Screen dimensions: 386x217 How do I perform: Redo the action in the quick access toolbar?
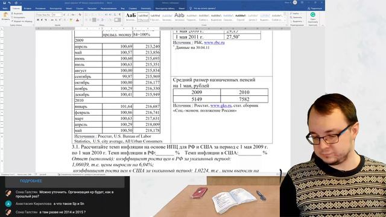16,3
